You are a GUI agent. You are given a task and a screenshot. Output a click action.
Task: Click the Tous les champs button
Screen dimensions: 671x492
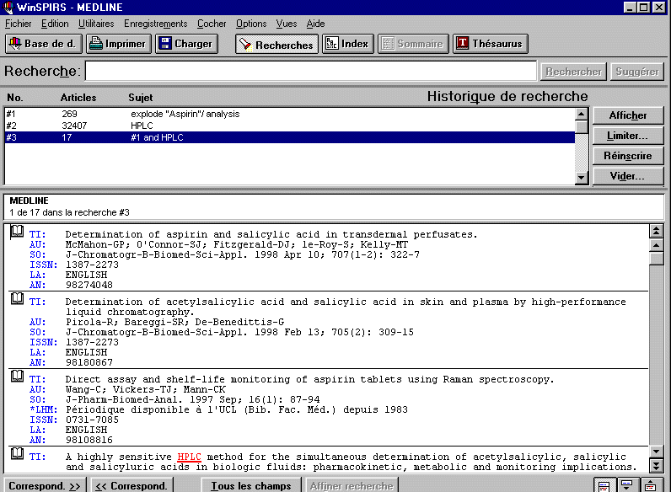click(x=250, y=485)
